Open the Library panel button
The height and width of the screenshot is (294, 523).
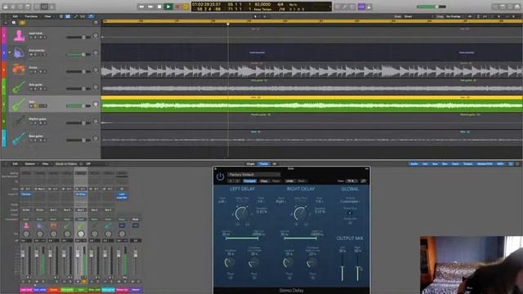pos(6,7)
